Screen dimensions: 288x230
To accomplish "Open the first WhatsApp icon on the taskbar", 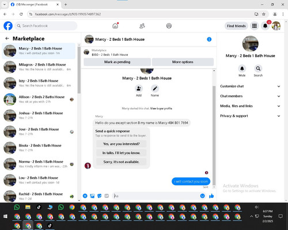I will click(17, 207).
